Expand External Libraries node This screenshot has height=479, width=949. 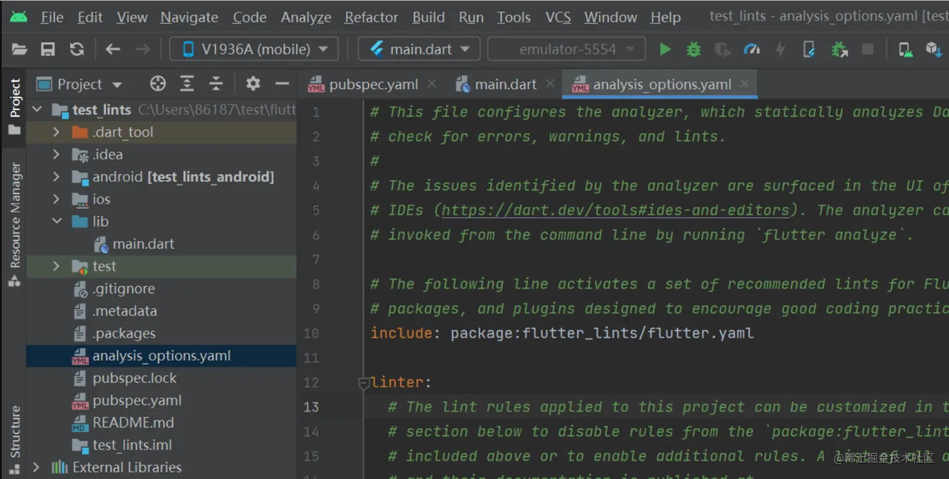pos(37,467)
